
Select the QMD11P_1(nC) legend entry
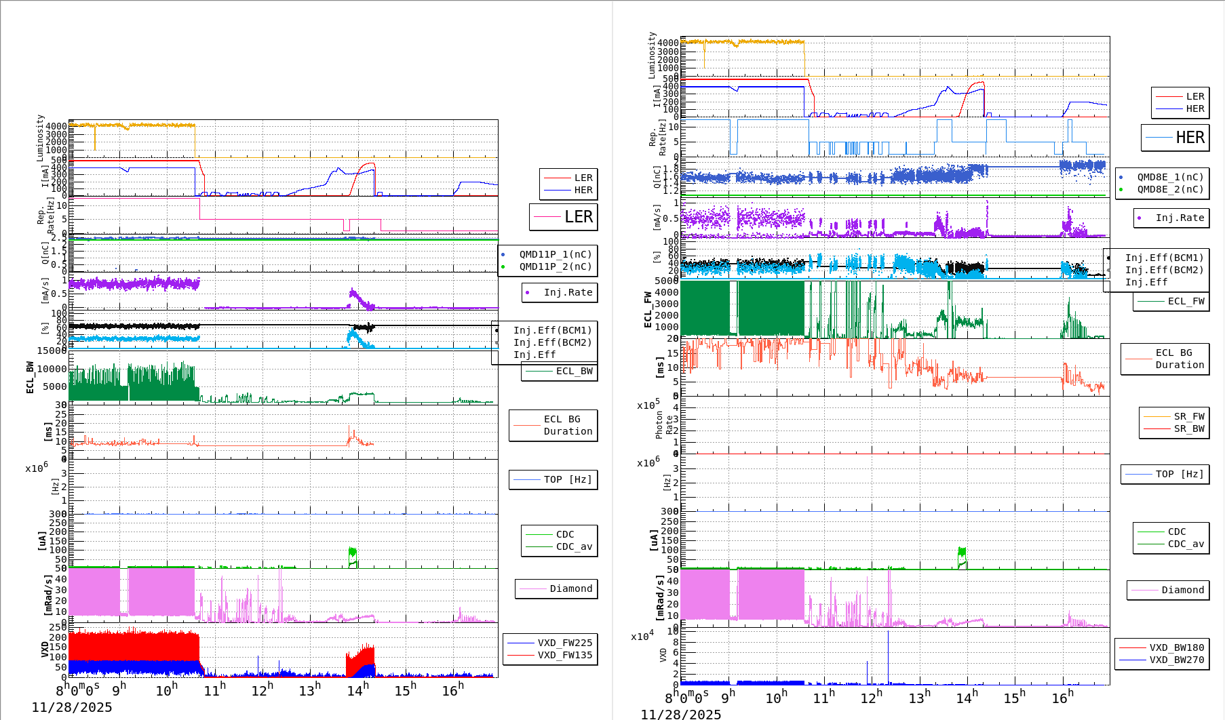click(555, 254)
